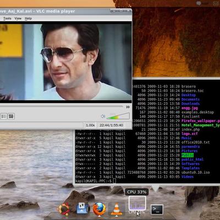
Task: Click 'Desktop' directory name in terminal
Action: tap(189, 95)
